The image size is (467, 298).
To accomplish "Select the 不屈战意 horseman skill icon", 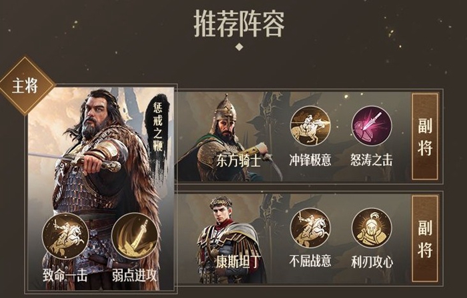I will pos(310,228).
